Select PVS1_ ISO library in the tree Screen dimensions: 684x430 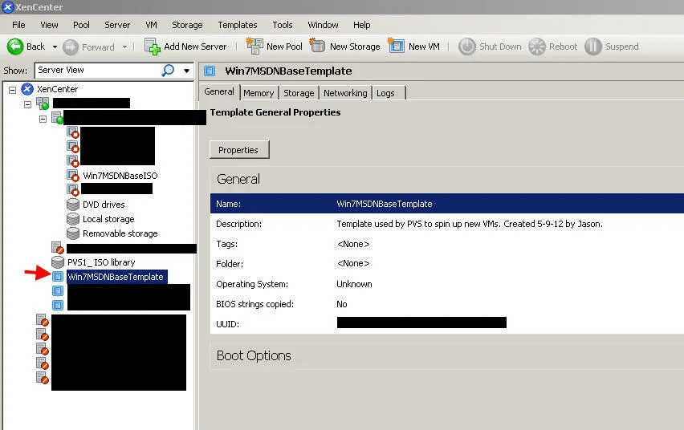[101, 262]
